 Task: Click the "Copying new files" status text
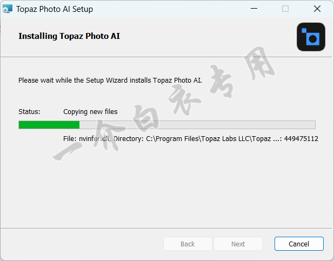[x=90, y=112]
